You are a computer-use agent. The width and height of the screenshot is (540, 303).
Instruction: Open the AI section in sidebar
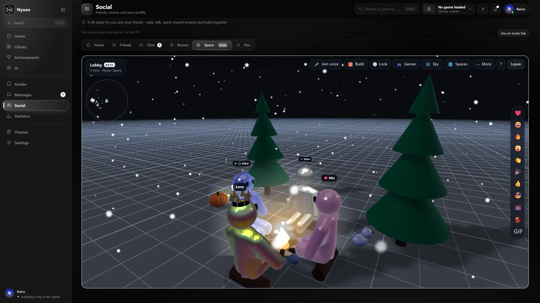click(36, 68)
